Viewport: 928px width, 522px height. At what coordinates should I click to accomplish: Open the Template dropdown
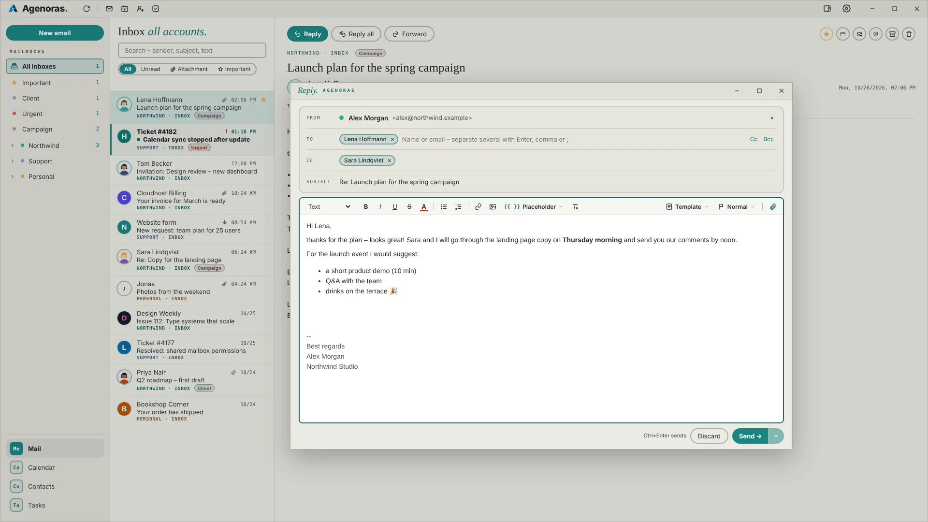point(687,207)
